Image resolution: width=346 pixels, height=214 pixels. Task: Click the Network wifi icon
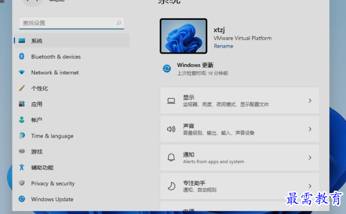click(22, 72)
